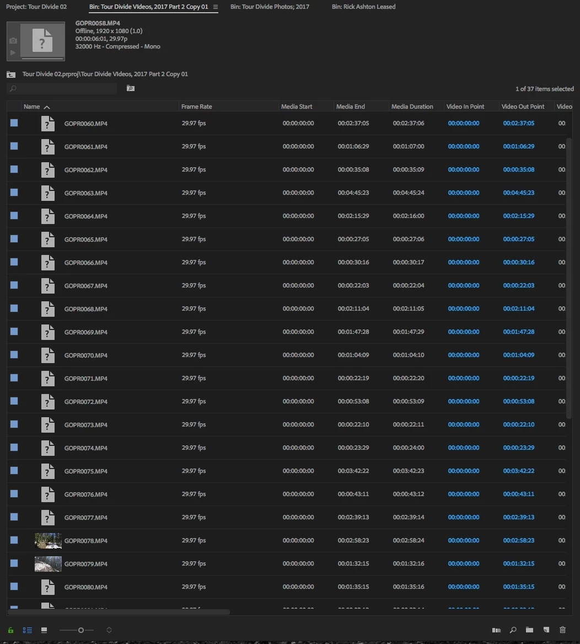Select clip GOPR0073.MP4
The height and width of the screenshot is (644, 580).
click(86, 425)
